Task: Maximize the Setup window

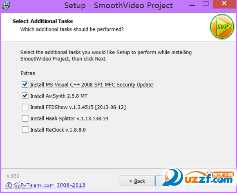Action: click(206, 4)
